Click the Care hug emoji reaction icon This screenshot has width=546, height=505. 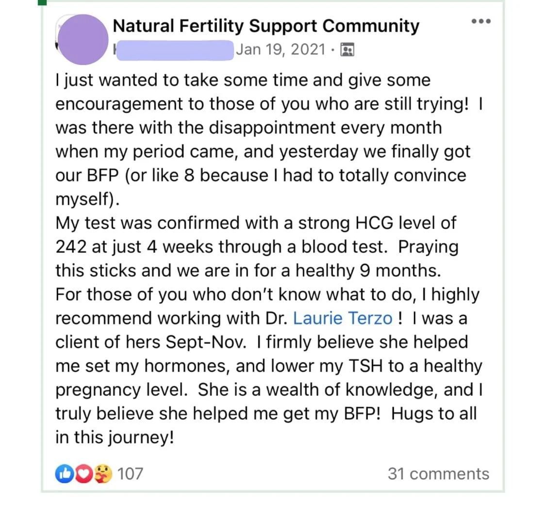(103, 473)
